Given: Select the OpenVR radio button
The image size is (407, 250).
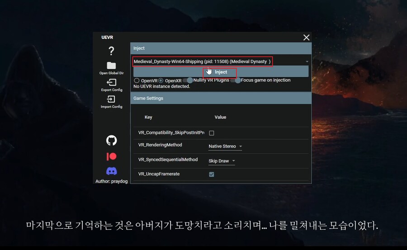Looking at the screenshot, I should [137, 80].
